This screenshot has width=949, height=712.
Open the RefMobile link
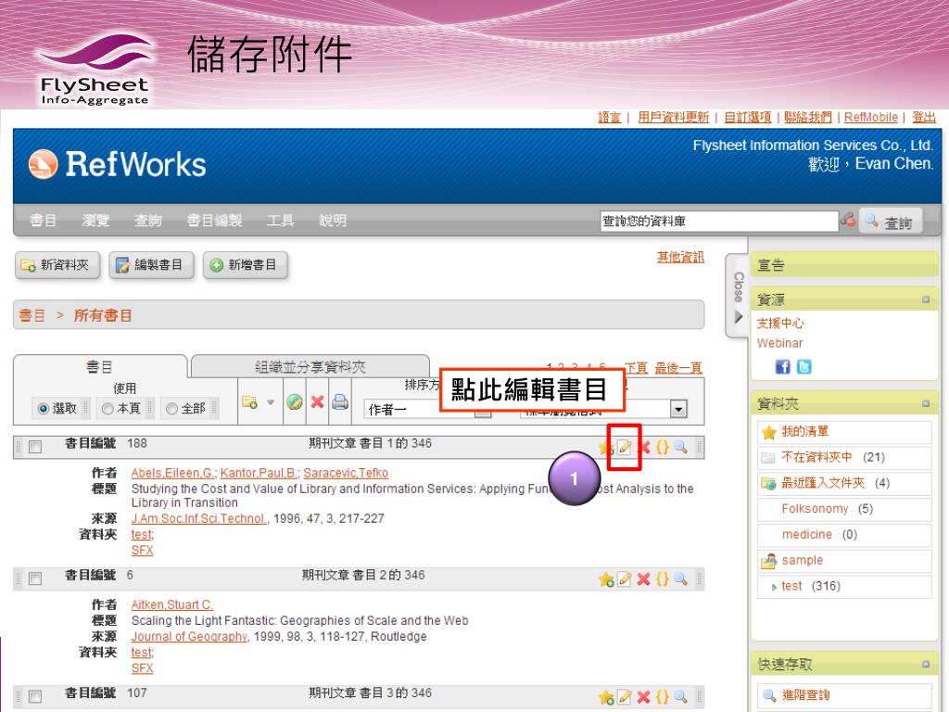click(x=871, y=118)
